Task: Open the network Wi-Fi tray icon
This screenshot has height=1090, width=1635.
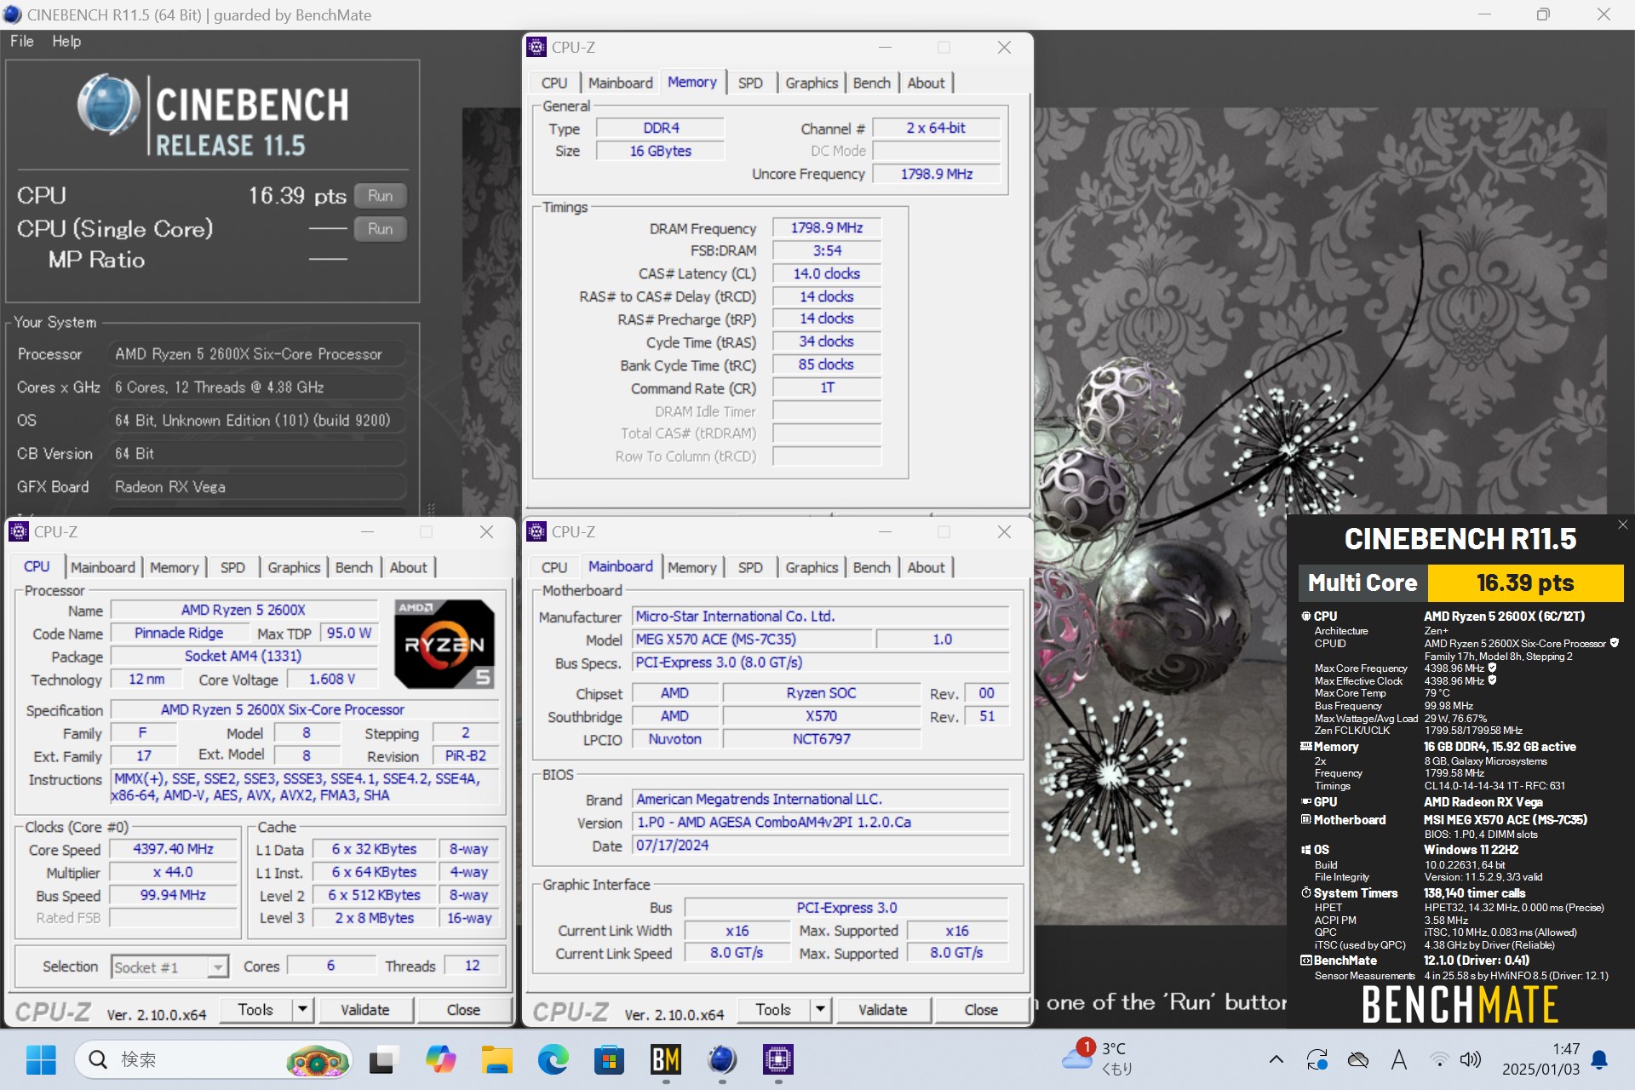Action: click(1439, 1059)
